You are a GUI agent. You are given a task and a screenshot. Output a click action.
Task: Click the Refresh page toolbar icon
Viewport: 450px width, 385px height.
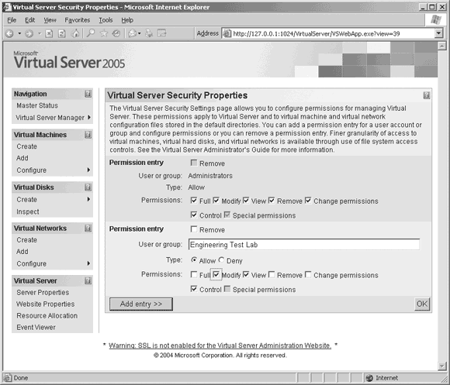[x=62, y=34]
